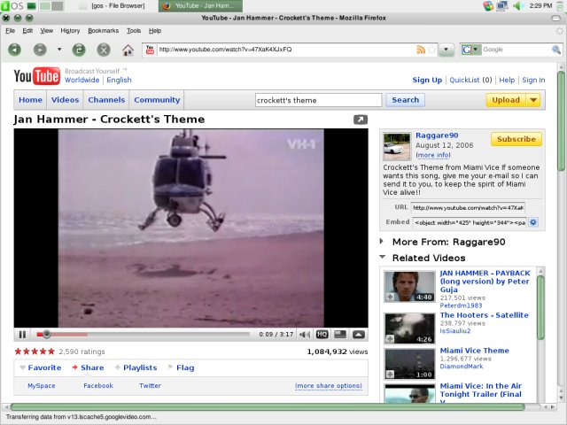Expand the description via more info link
This screenshot has height=425, width=567.
tap(433, 155)
